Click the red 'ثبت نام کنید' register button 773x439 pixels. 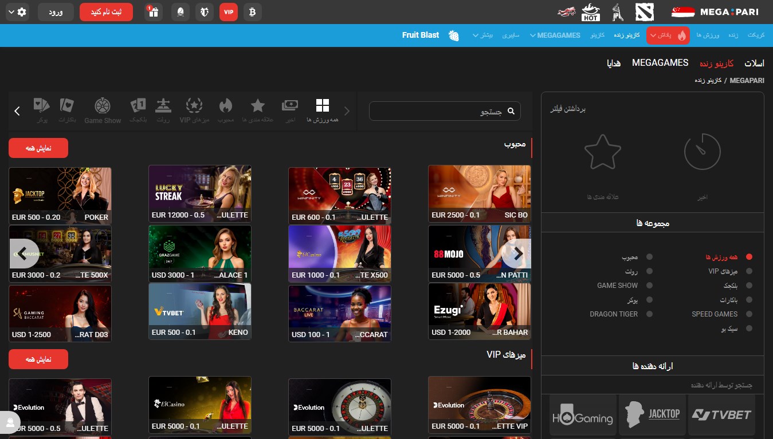pos(106,12)
